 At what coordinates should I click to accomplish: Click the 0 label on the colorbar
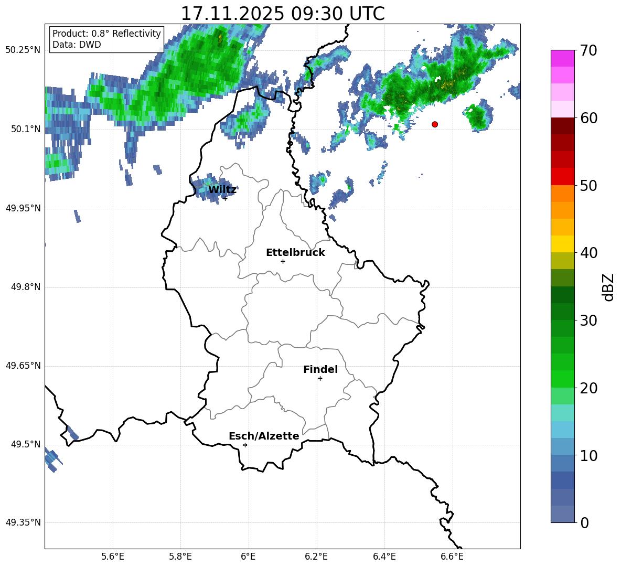coord(584,523)
